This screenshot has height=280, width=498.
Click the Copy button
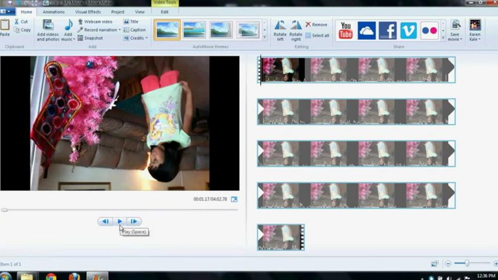coord(22,30)
